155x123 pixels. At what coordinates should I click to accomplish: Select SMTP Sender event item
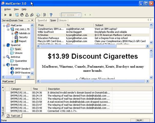point(23,69)
